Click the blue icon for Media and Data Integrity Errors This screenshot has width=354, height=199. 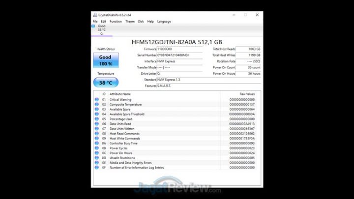pos(97,163)
